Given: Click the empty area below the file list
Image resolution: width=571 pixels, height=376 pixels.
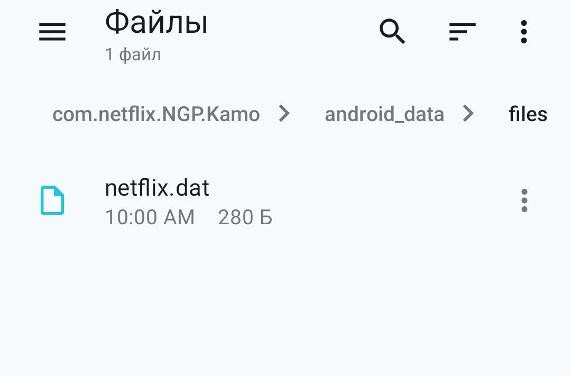Looking at the screenshot, I should click(x=285, y=307).
